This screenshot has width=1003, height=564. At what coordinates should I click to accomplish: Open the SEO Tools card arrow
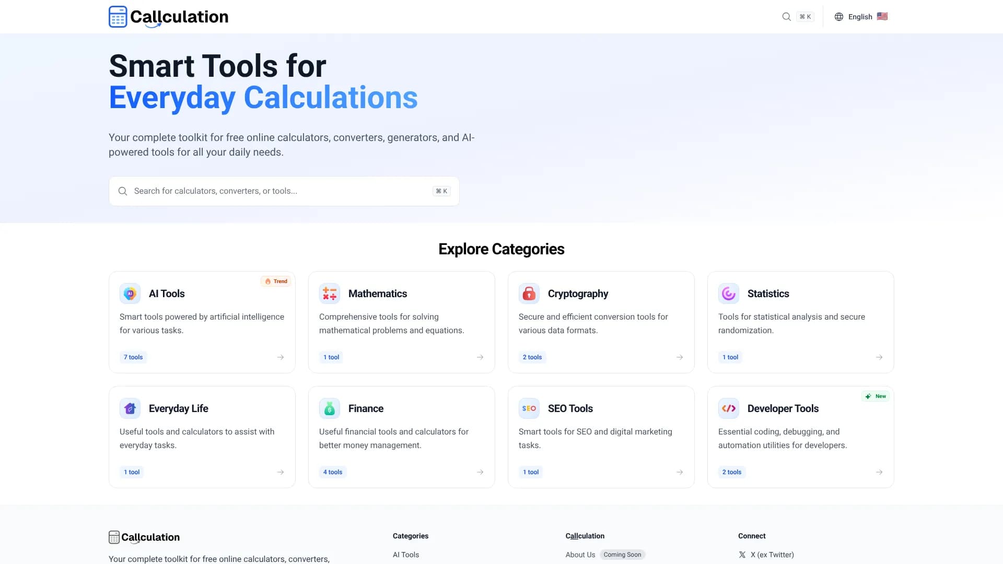coord(680,472)
